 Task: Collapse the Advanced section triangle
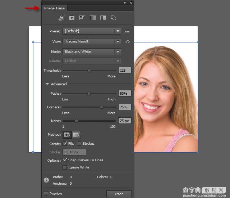[x=47, y=84]
